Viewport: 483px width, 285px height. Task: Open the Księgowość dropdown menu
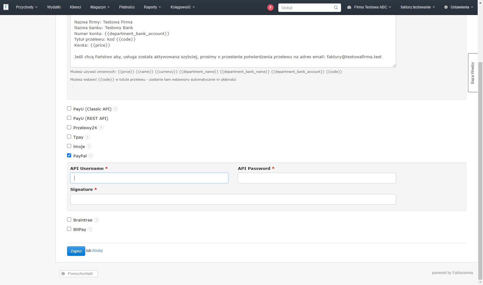(183, 7)
